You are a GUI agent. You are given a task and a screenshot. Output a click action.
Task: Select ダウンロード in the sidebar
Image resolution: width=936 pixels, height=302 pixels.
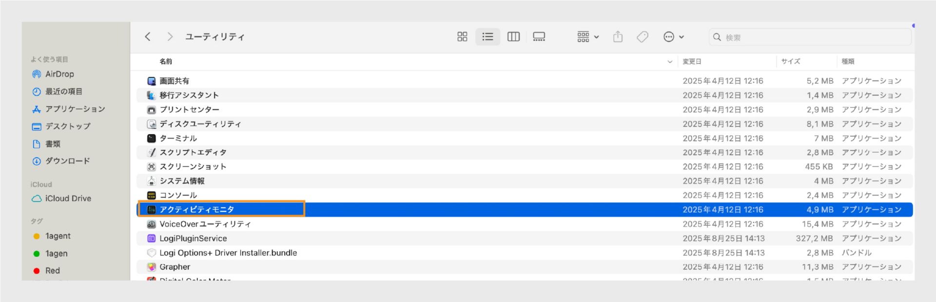[x=67, y=161]
